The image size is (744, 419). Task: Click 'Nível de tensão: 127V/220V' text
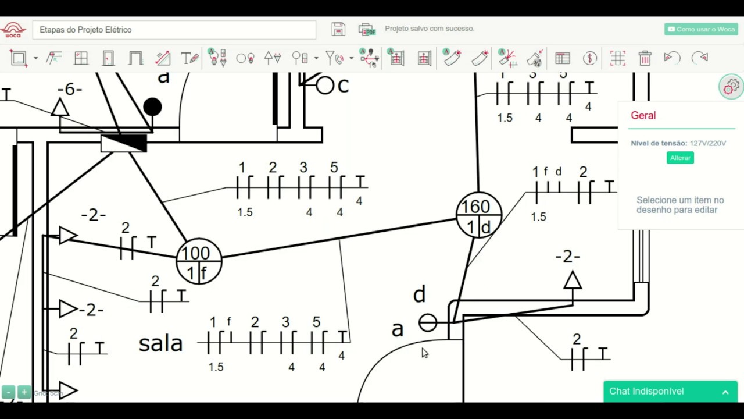pyautogui.click(x=678, y=143)
